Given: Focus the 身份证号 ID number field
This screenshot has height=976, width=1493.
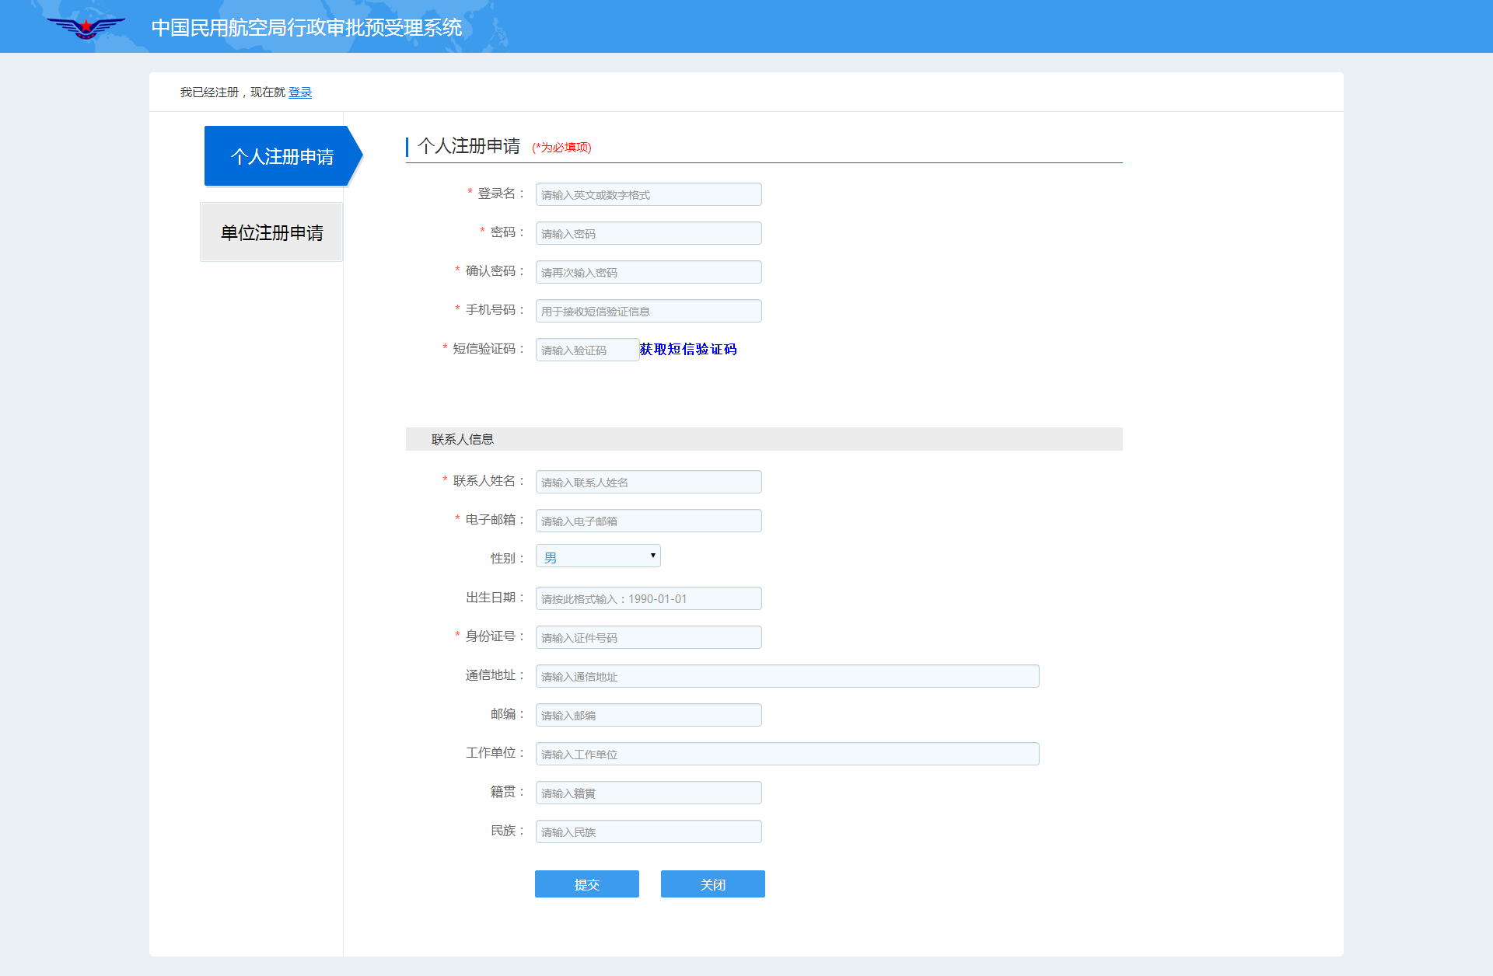Looking at the screenshot, I should (x=649, y=637).
